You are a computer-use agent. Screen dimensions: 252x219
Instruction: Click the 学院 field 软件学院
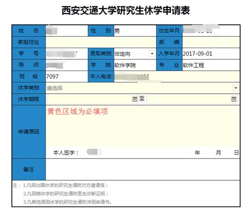(135, 65)
